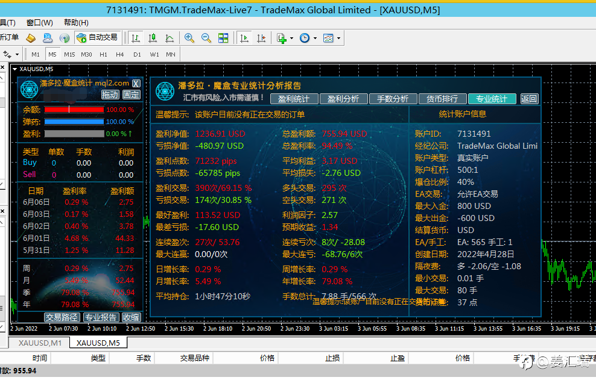The image size is (596, 386).
Task: Open the 货币排行 tab
Action: coord(442,99)
